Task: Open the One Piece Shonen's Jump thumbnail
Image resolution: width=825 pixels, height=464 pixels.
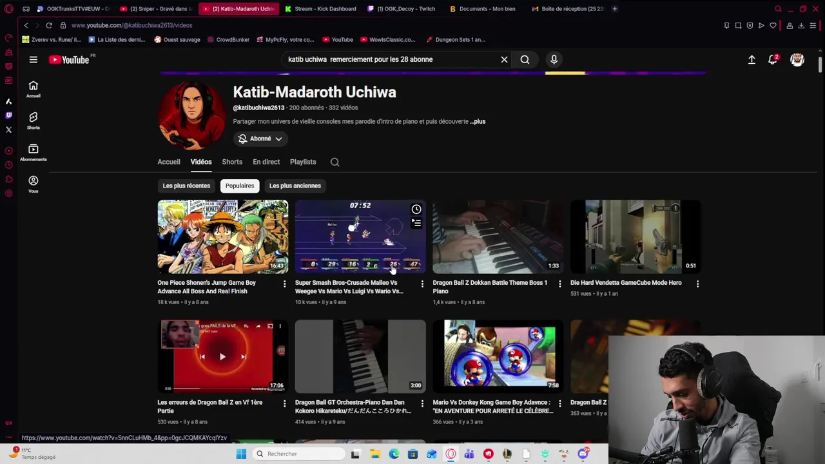Action: tap(222, 237)
